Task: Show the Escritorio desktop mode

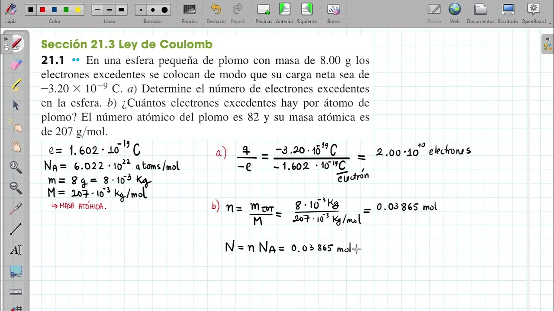Action: [x=508, y=13]
